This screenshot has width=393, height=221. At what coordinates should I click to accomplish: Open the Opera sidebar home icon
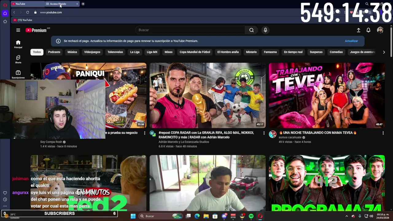point(5,13)
